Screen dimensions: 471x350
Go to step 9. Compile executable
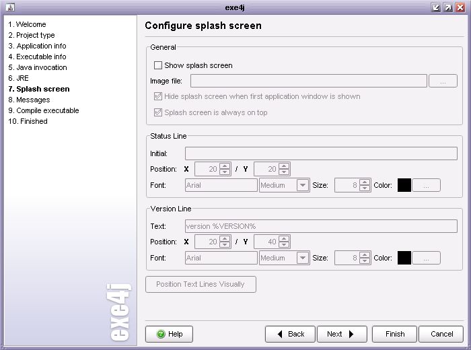[x=44, y=110]
